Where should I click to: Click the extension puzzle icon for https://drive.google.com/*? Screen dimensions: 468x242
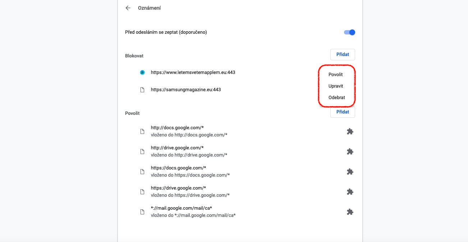[x=350, y=192]
